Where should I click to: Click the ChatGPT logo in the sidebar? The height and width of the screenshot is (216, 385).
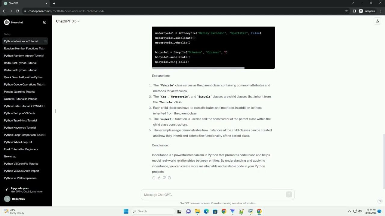(x=7, y=22)
